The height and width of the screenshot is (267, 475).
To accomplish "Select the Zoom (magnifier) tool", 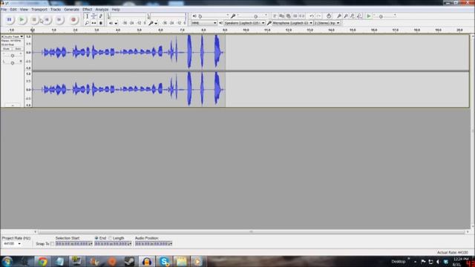I will coord(87,23).
